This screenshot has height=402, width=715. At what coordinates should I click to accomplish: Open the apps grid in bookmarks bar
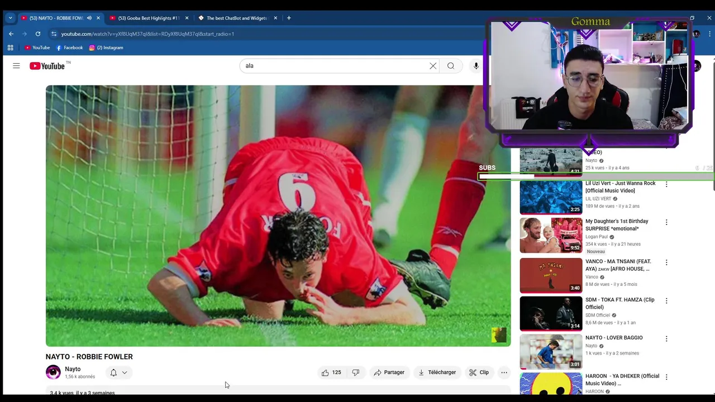tap(10, 47)
